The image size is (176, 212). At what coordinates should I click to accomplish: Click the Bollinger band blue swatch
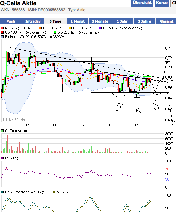(2, 37)
